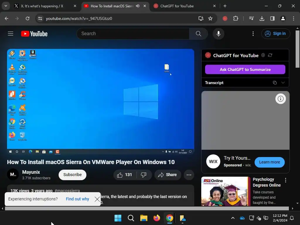Click the Wix advertiser logo

[213, 161]
